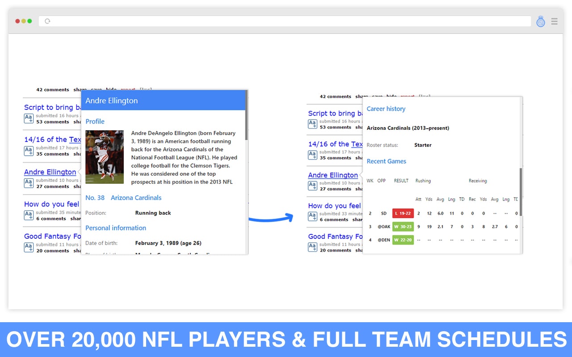Click Aa icon under 'Good Fantasy Fo' beside Profile popup
Viewport: 572px width, 357px height.
[x=29, y=248]
